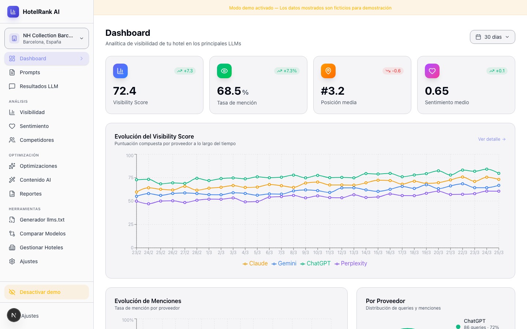Viewport: 527px width, 329px height.
Task: Click the Generador llms.txt icon
Action: tap(12, 220)
